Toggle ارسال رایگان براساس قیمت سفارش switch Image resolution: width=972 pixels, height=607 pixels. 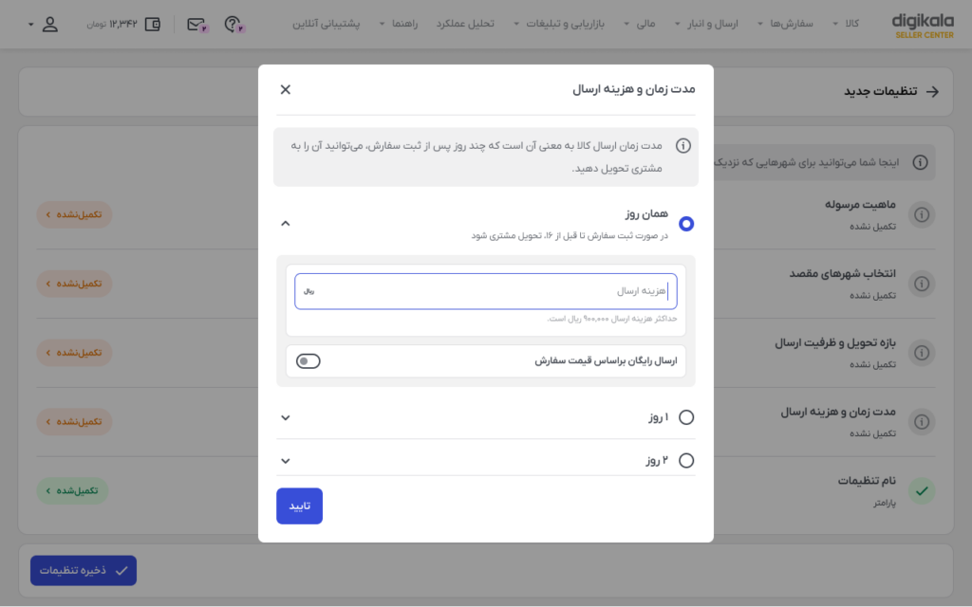308,361
